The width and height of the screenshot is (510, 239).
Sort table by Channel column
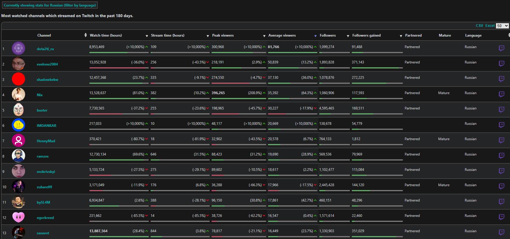click(44, 35)
